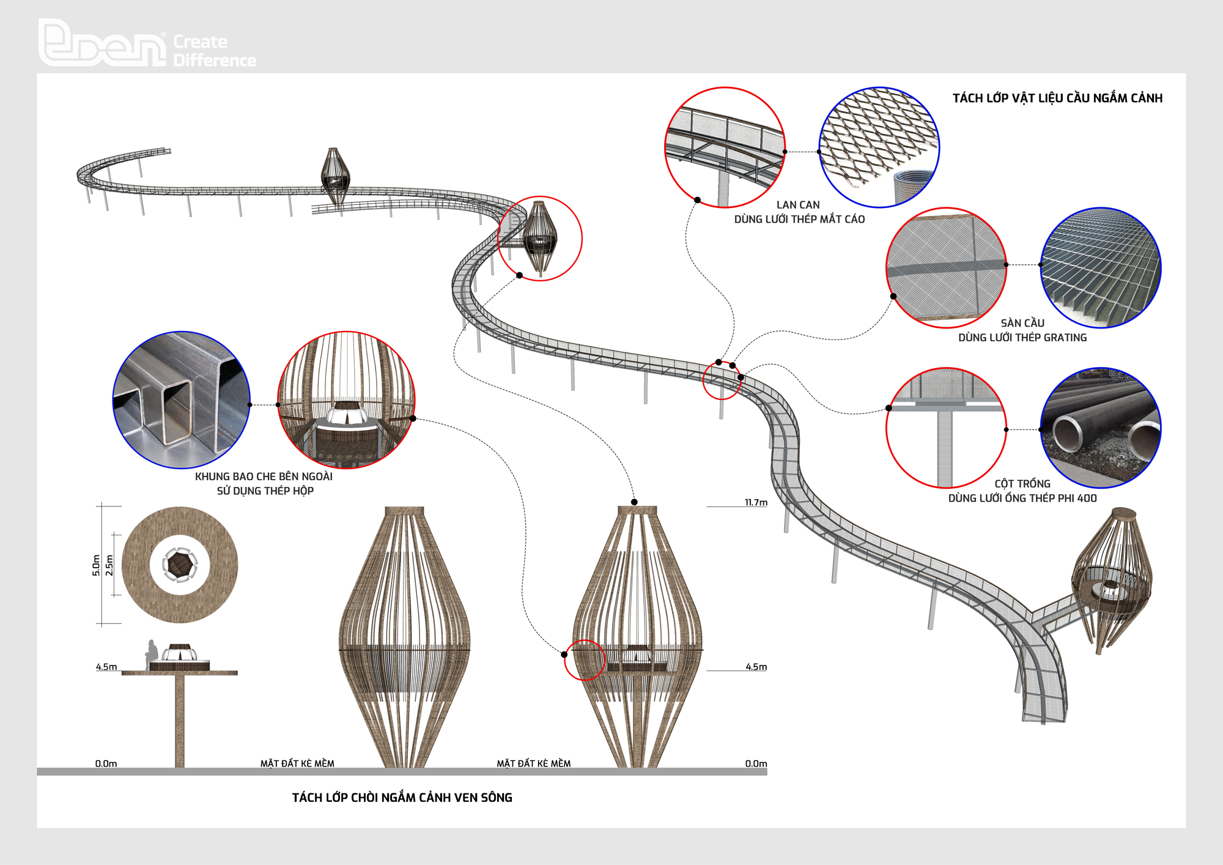Click the small red circle on the elevation drawing

point(585,660)
